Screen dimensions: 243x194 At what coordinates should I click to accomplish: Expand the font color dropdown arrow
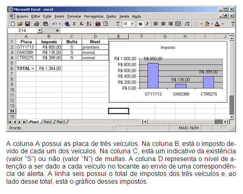(x=222, y=24)
